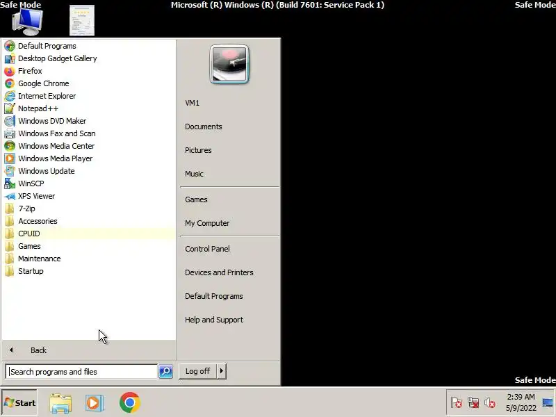Start Internet Explorer from the list
556x417 pixels.
[x=89, y=96]
